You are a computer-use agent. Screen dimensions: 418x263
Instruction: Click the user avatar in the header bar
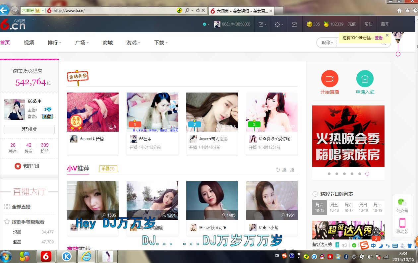pos(217,24)
